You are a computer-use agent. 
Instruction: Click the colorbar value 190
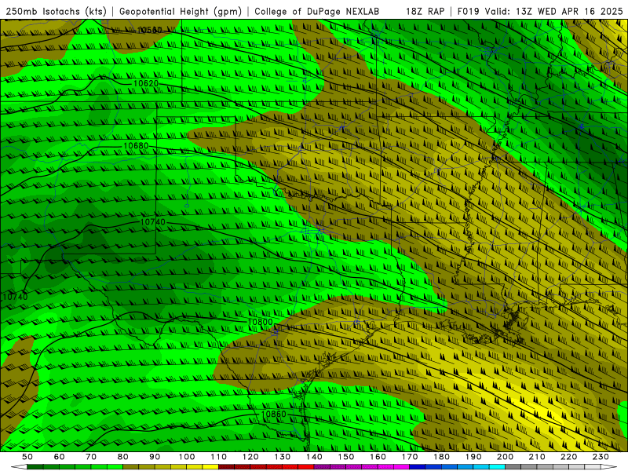[x=473, y=457]
